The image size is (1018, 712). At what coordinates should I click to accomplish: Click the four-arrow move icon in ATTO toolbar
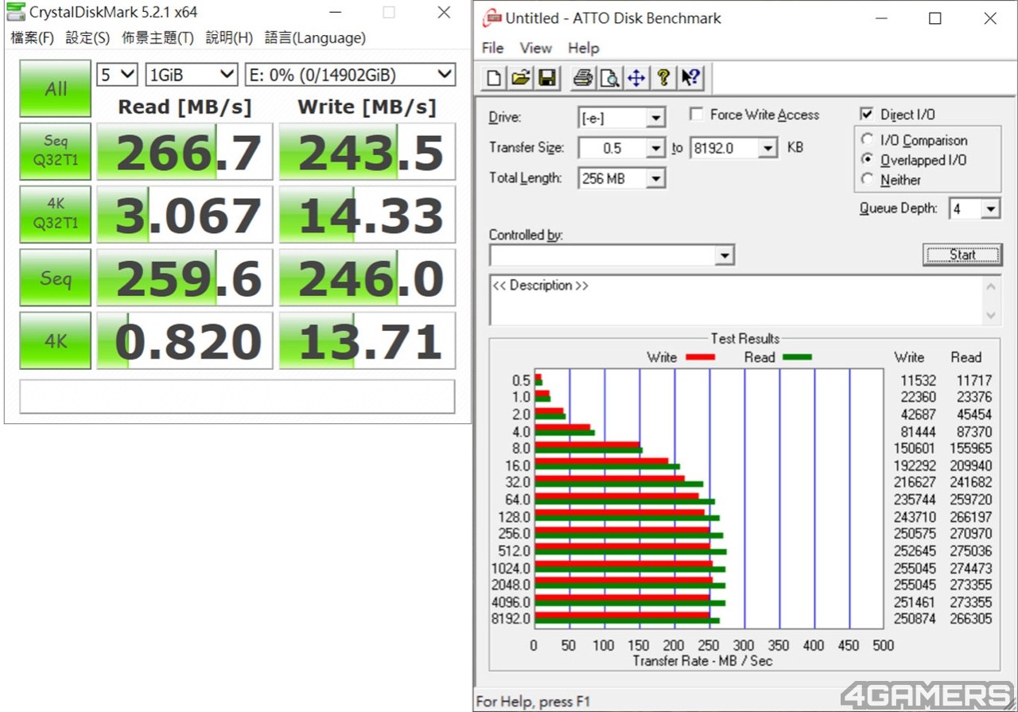[x=635, y=77]
